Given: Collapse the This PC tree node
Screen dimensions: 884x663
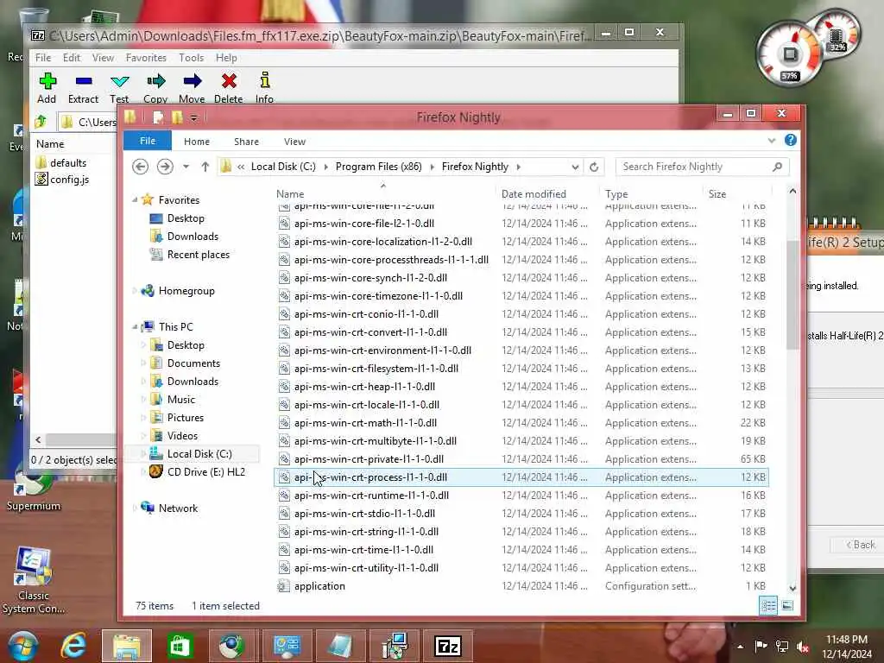Looking at the screenshot, I should pyautogui.click(x=135, y=327).
